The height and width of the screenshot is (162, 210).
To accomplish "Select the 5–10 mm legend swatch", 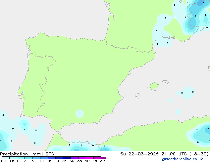I will pyautogui.click(x=36, y=158).
